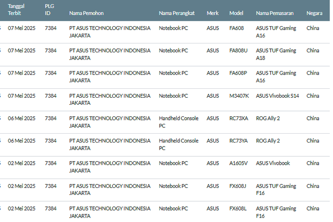Image resolution: width=333 pixels, height=222 pixels.
Task: Click the Model column header
Action: (236, 13)
